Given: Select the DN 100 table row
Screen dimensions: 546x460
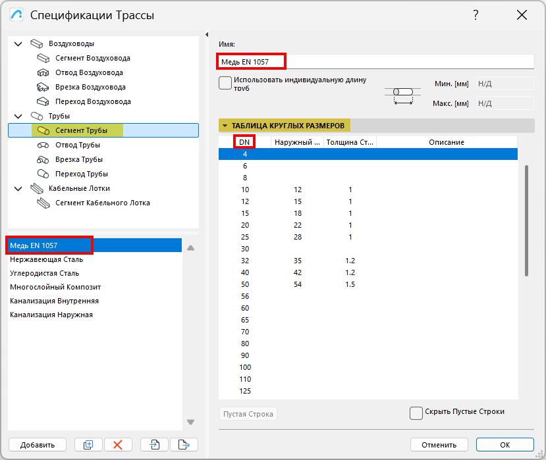Looking at the screenshot, I should tap(368, 367).
